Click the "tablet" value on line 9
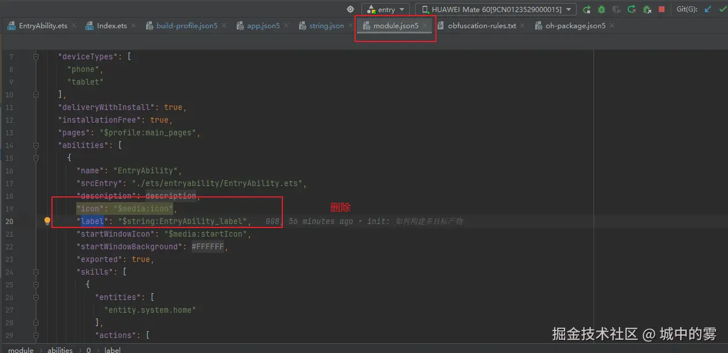 [85, 82]
